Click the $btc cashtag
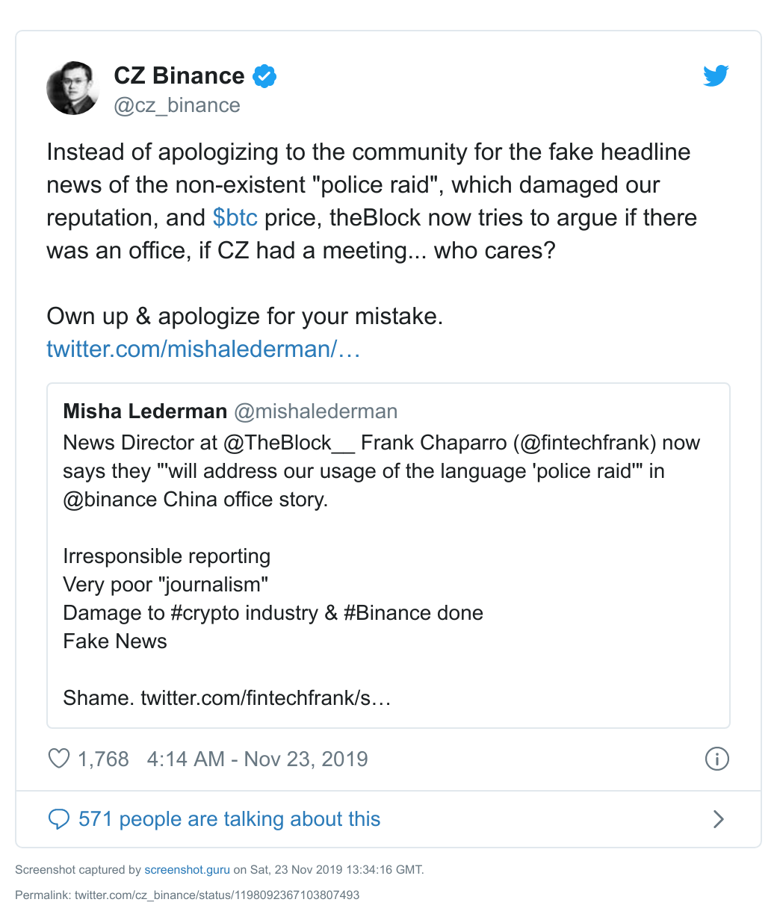The width and height of the screenshot is (777, 917). click(235, 217)
